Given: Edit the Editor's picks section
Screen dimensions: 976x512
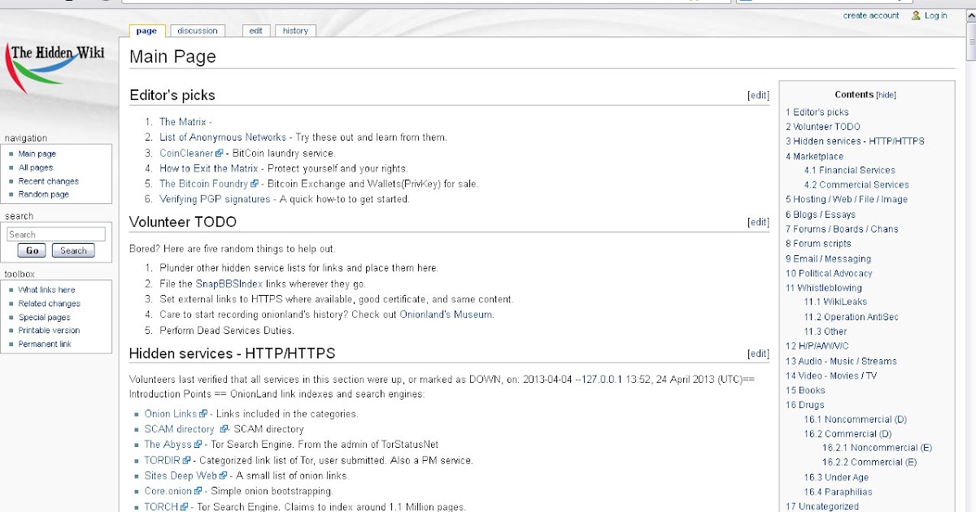Looking at the screenshot, I should 759,95.
